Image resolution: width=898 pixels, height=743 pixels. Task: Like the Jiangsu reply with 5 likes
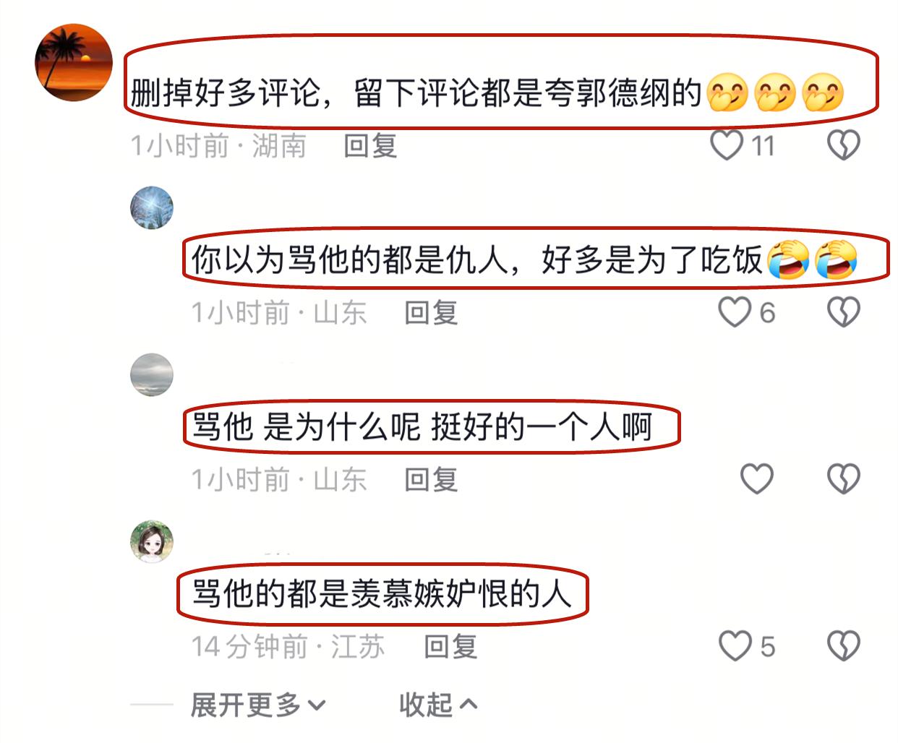pyautogui.click(x=735, y=646)
